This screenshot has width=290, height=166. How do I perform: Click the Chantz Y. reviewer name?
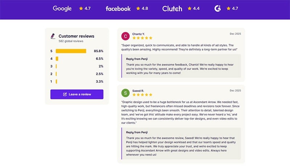(138, 34)
